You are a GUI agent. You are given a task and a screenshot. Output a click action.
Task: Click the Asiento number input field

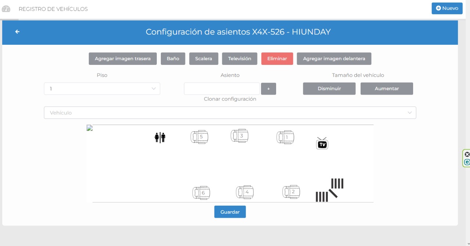pyautogui.click(x=221, y=89)
